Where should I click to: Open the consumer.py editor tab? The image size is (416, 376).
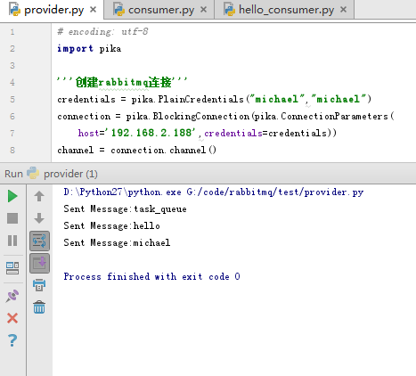pyautogui.click(x=159, y=10)
